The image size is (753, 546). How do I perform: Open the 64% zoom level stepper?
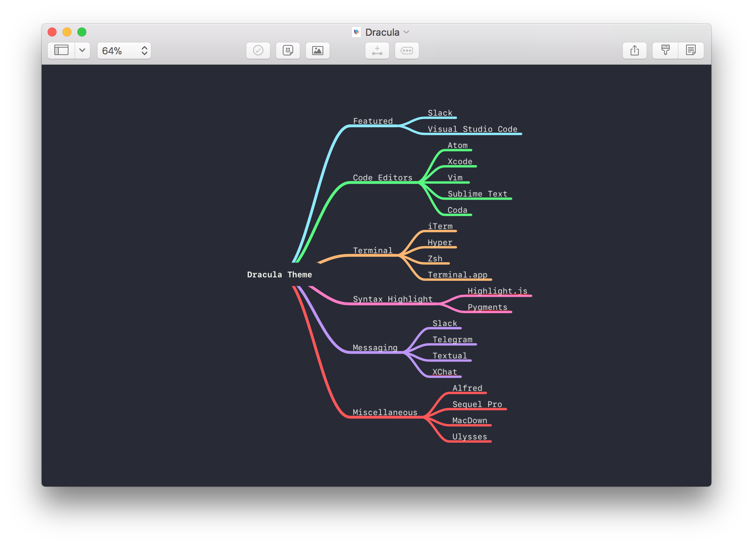click(x=144, y=51)
